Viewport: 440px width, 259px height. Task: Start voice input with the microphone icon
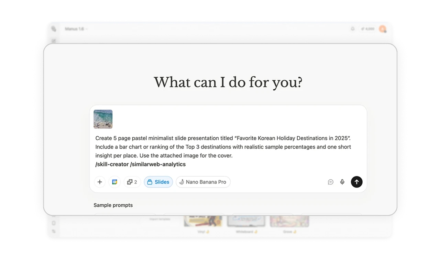click(x=342, y=182)
